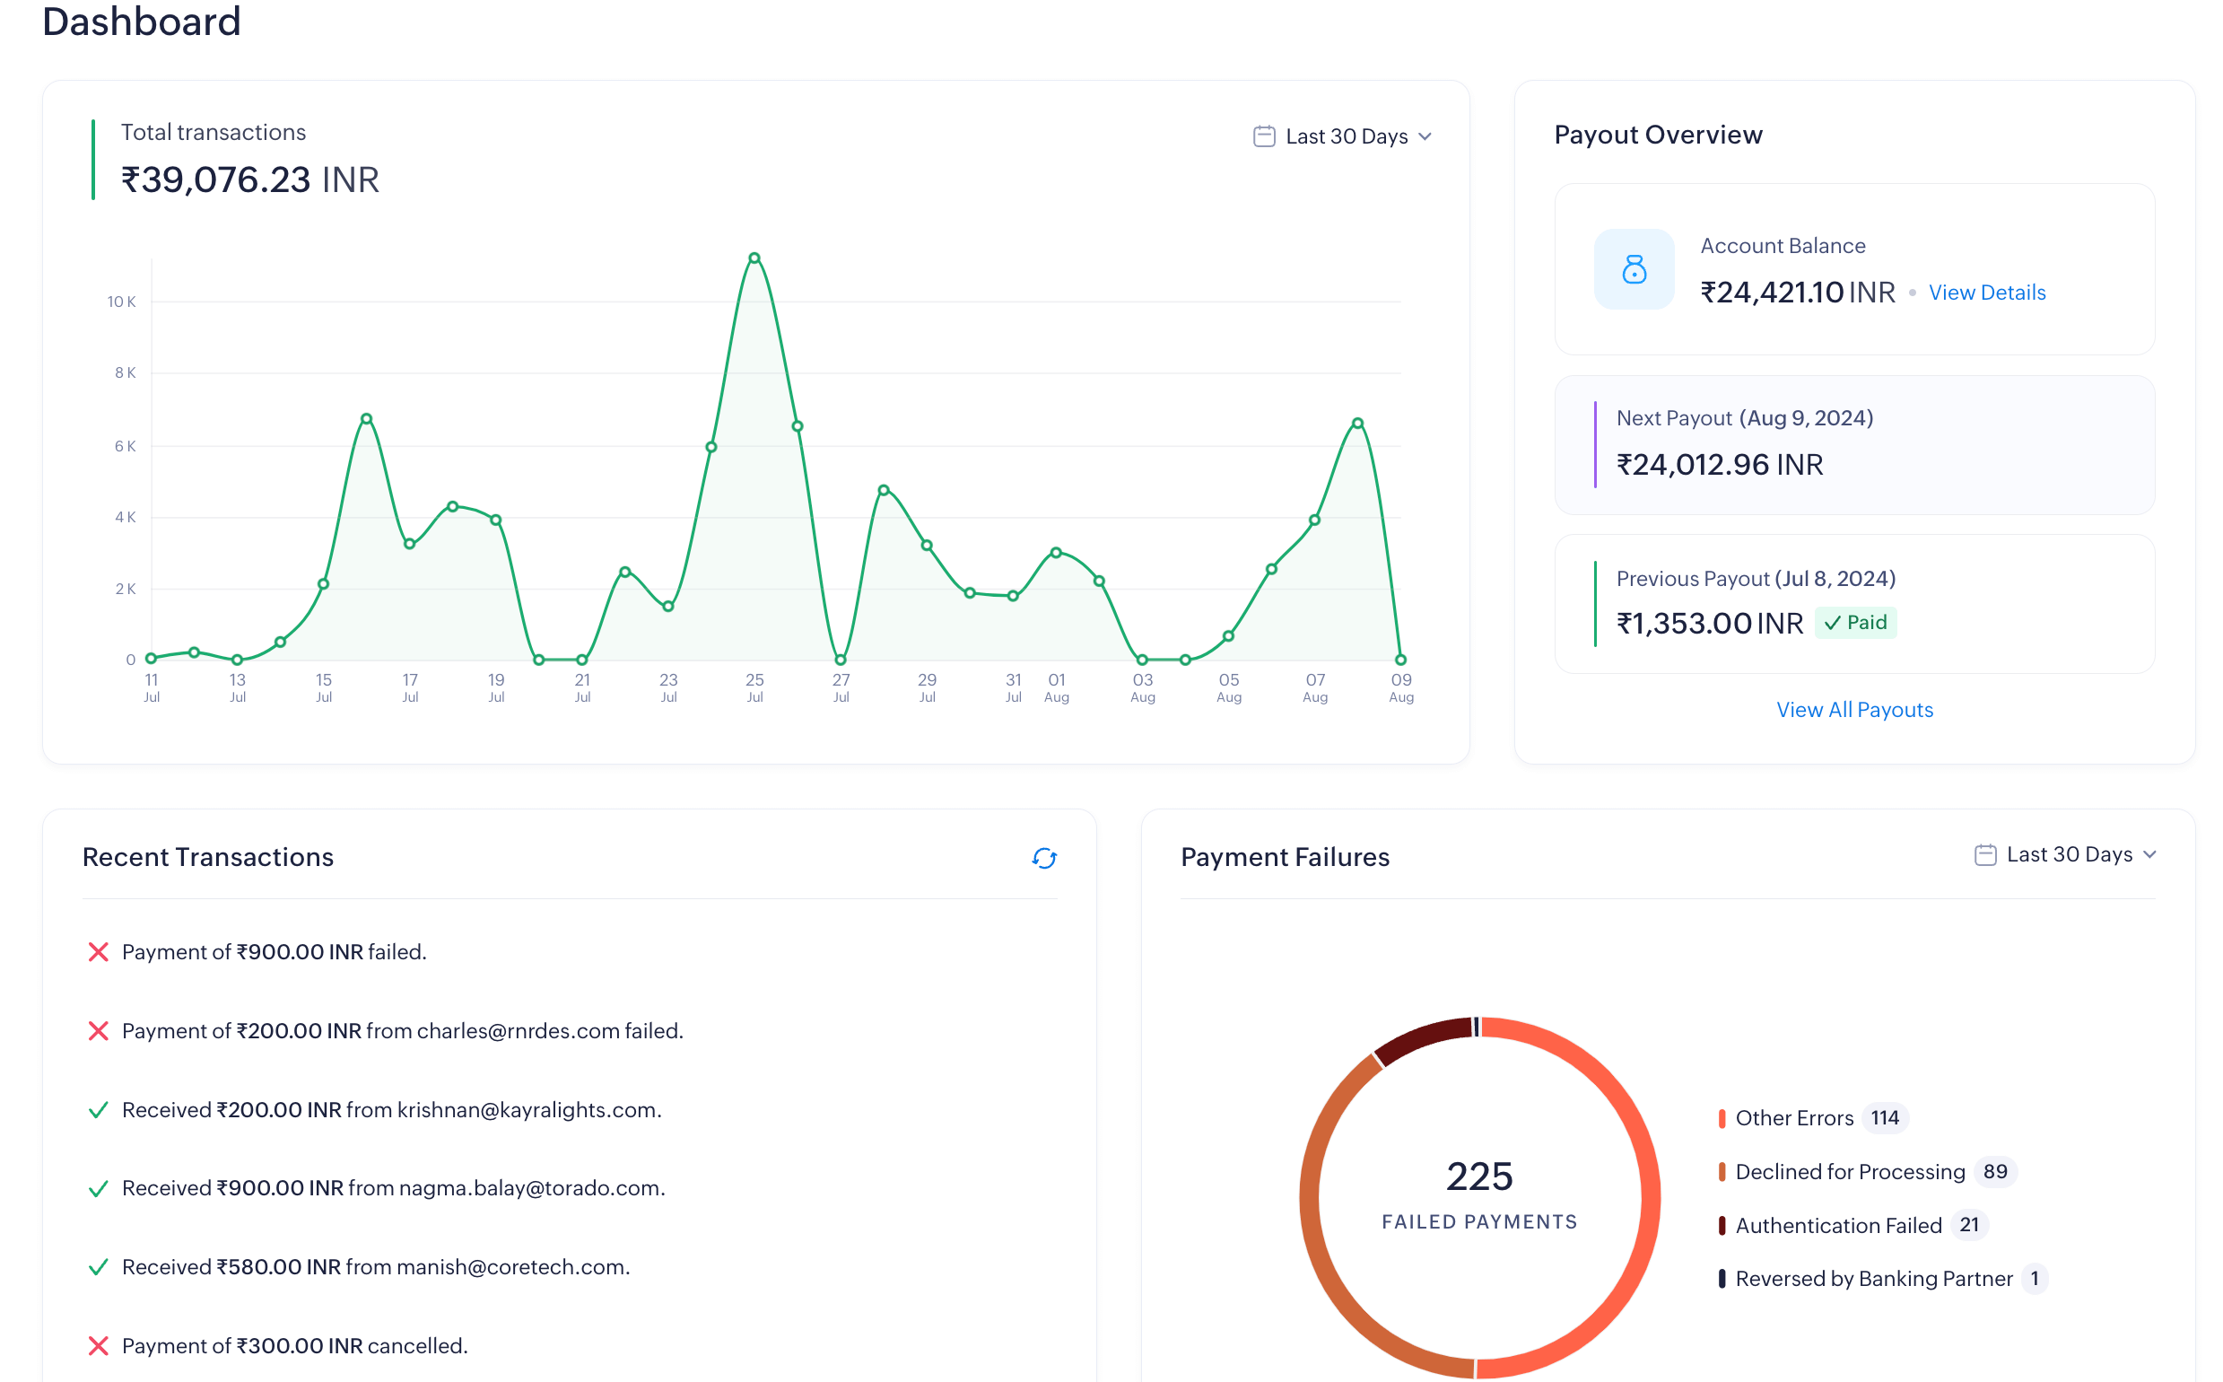This screenshot has width=2223, height=1382.
Task: Open View Details link for account balance
Action: [x=1986, y=293]
